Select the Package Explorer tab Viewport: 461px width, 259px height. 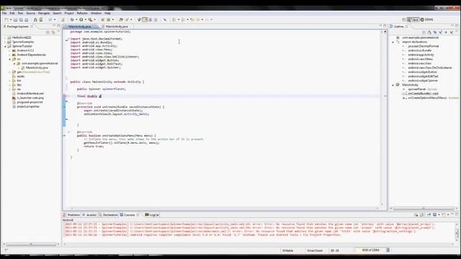coord(17,27)
